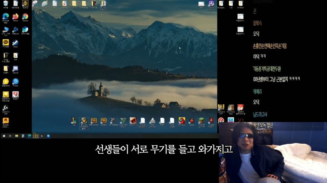Open the KakaoTalk desktop shortcut
The height and width of the screenshot is (183, 327).
[6, 43]
